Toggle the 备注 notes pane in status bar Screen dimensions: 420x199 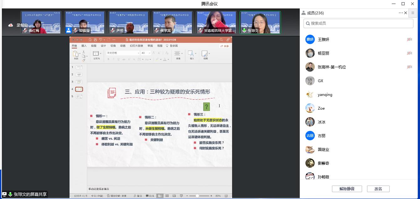137,196
